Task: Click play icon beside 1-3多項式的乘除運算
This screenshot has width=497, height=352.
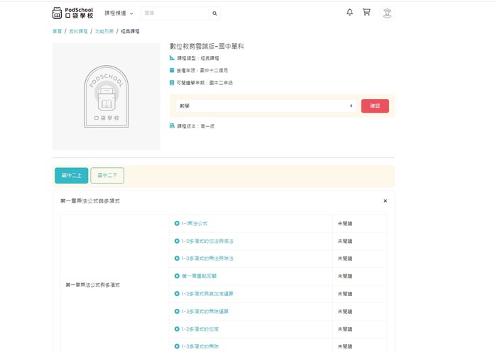Action: pyautogui.click(x=177, y=312)
